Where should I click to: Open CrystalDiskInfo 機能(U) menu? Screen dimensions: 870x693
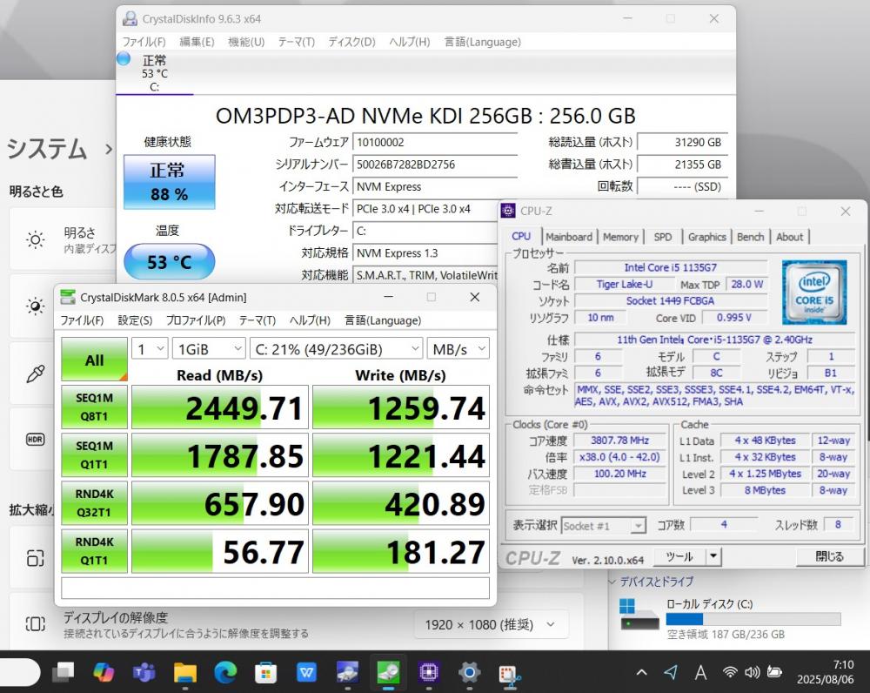pos(246,42)
